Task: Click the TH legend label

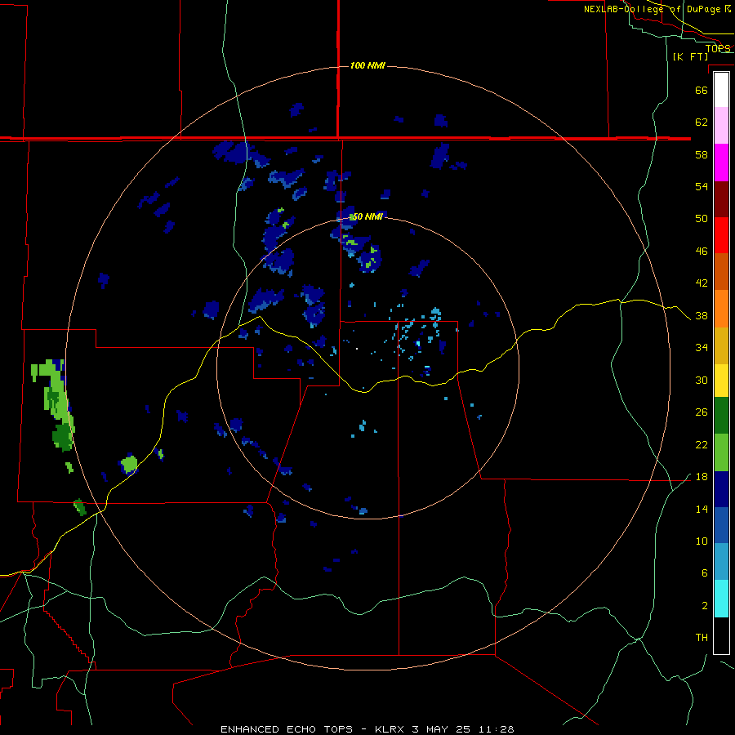Action: 702,638
